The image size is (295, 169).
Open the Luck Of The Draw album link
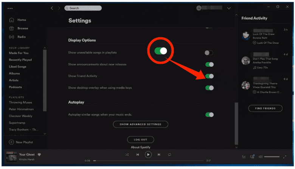point(268,43)
